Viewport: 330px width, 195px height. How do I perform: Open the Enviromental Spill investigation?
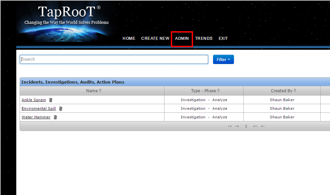[39, 108]
